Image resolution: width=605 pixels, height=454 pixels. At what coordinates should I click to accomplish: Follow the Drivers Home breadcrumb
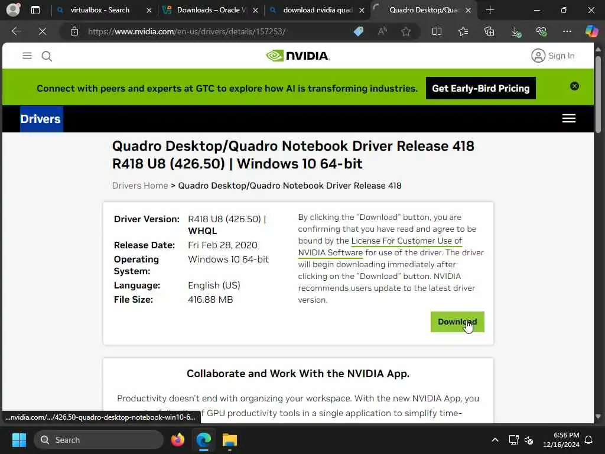[140, 186]
